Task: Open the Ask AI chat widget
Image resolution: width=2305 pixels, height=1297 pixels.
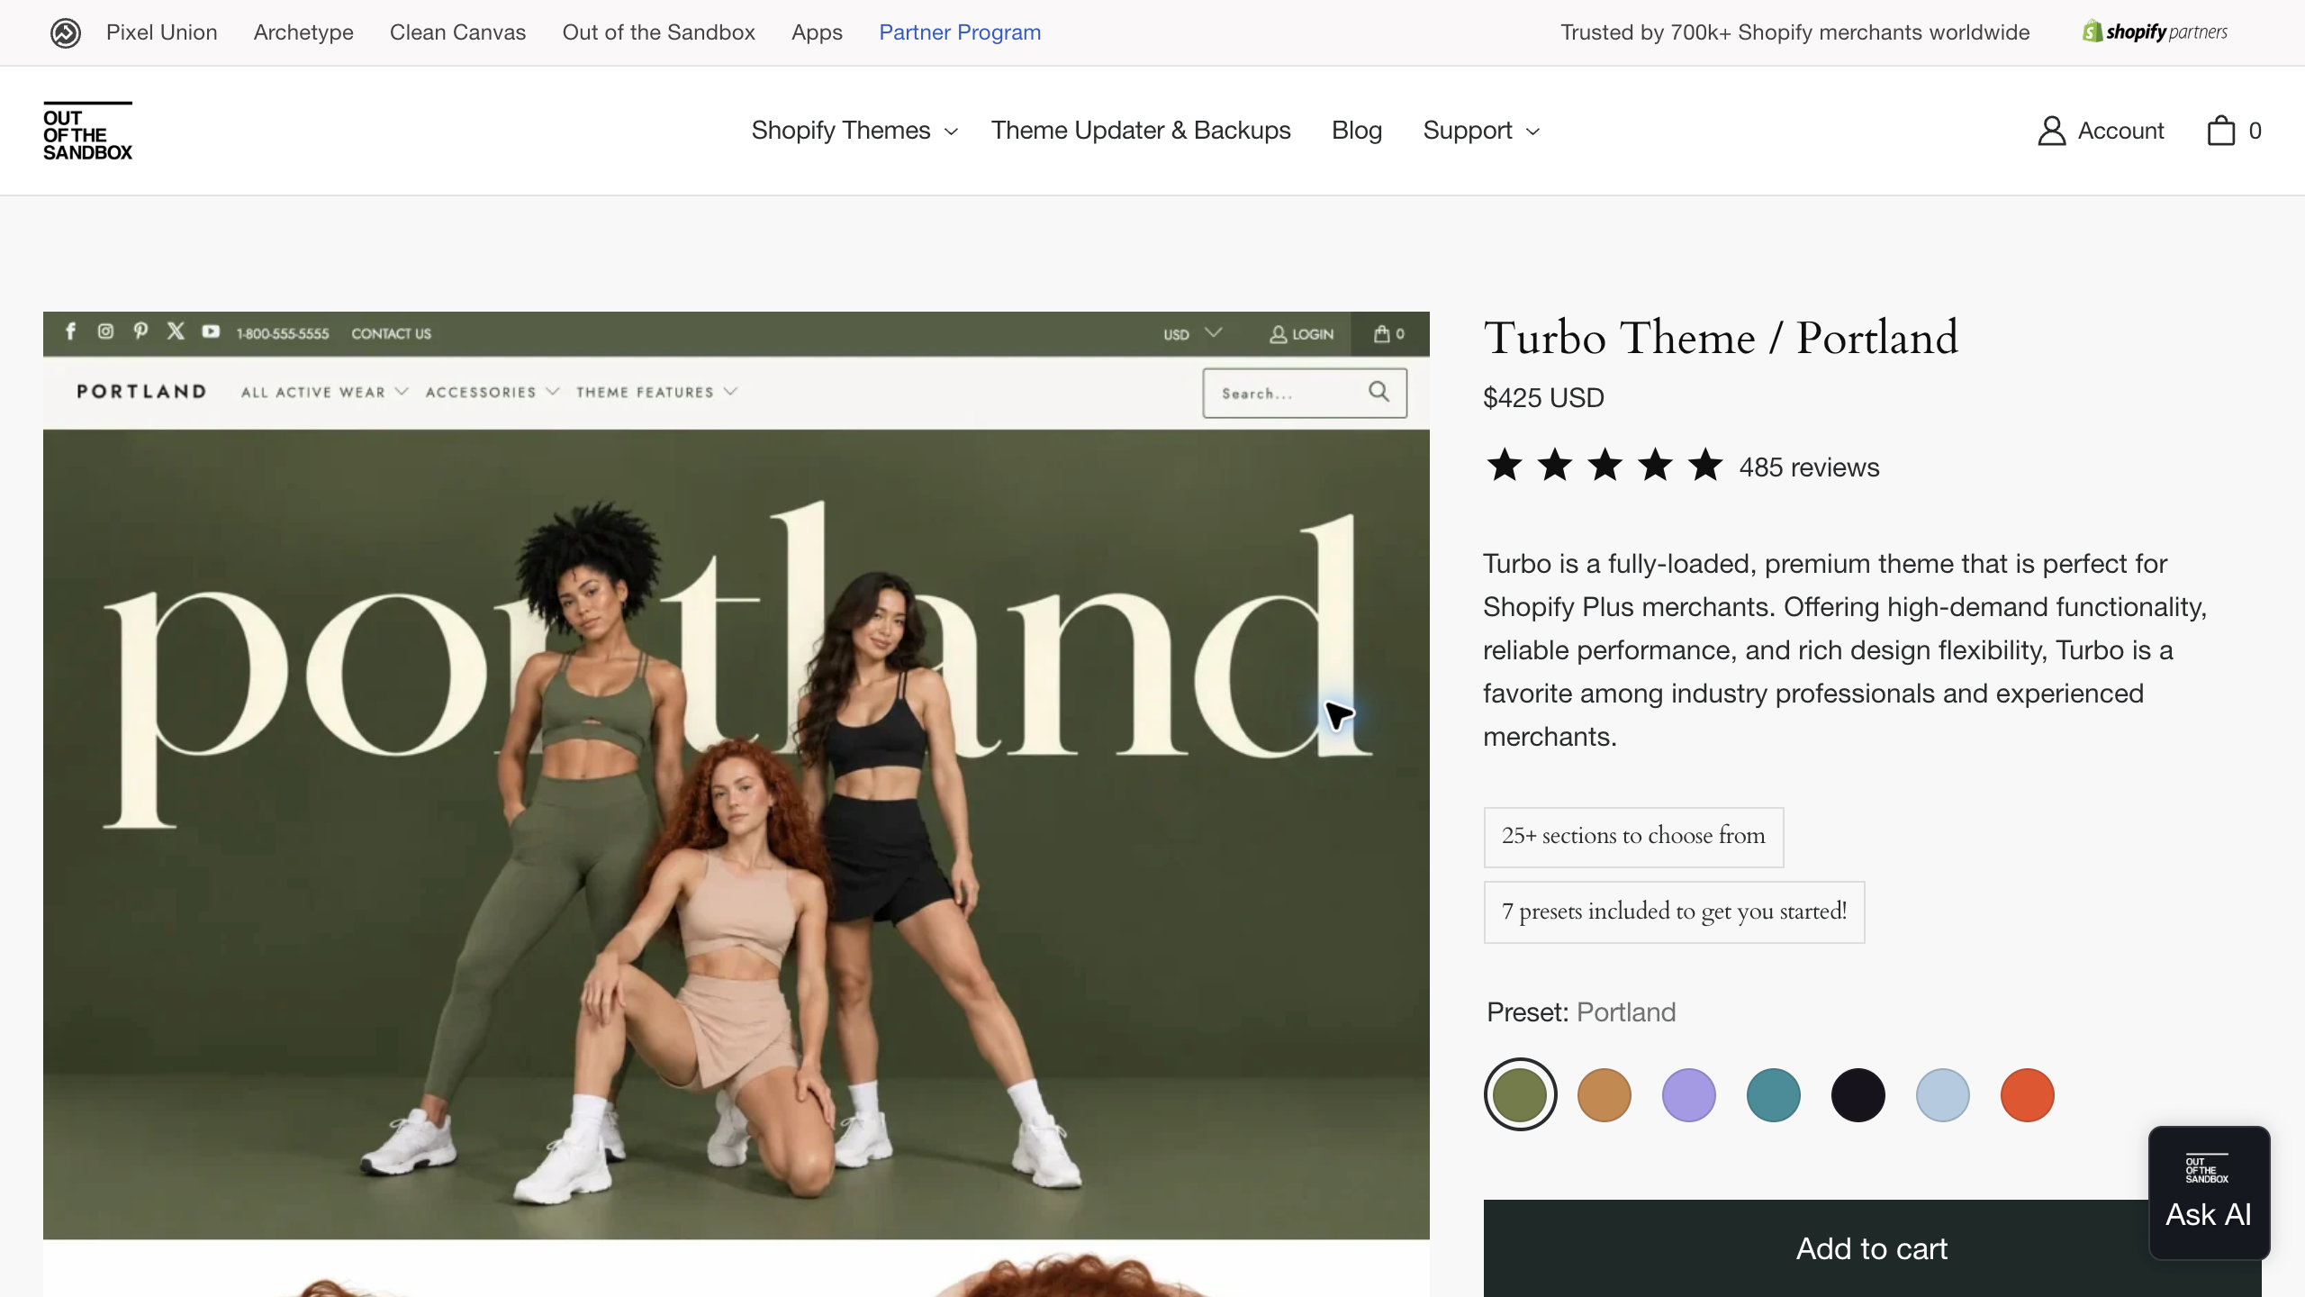Action: tap(2209, 1193)
